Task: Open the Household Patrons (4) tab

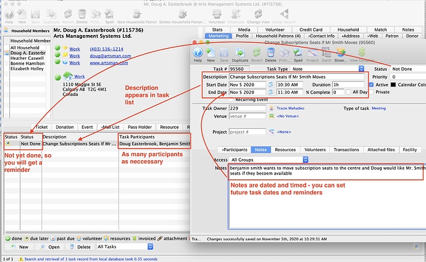Action: click(x=278, y=36)
